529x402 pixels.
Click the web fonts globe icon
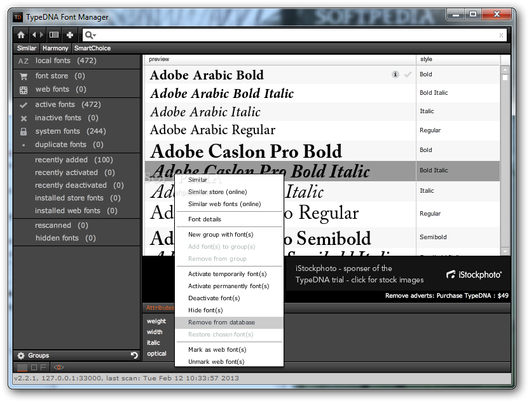pyautogui.click(x=24, y=90)
